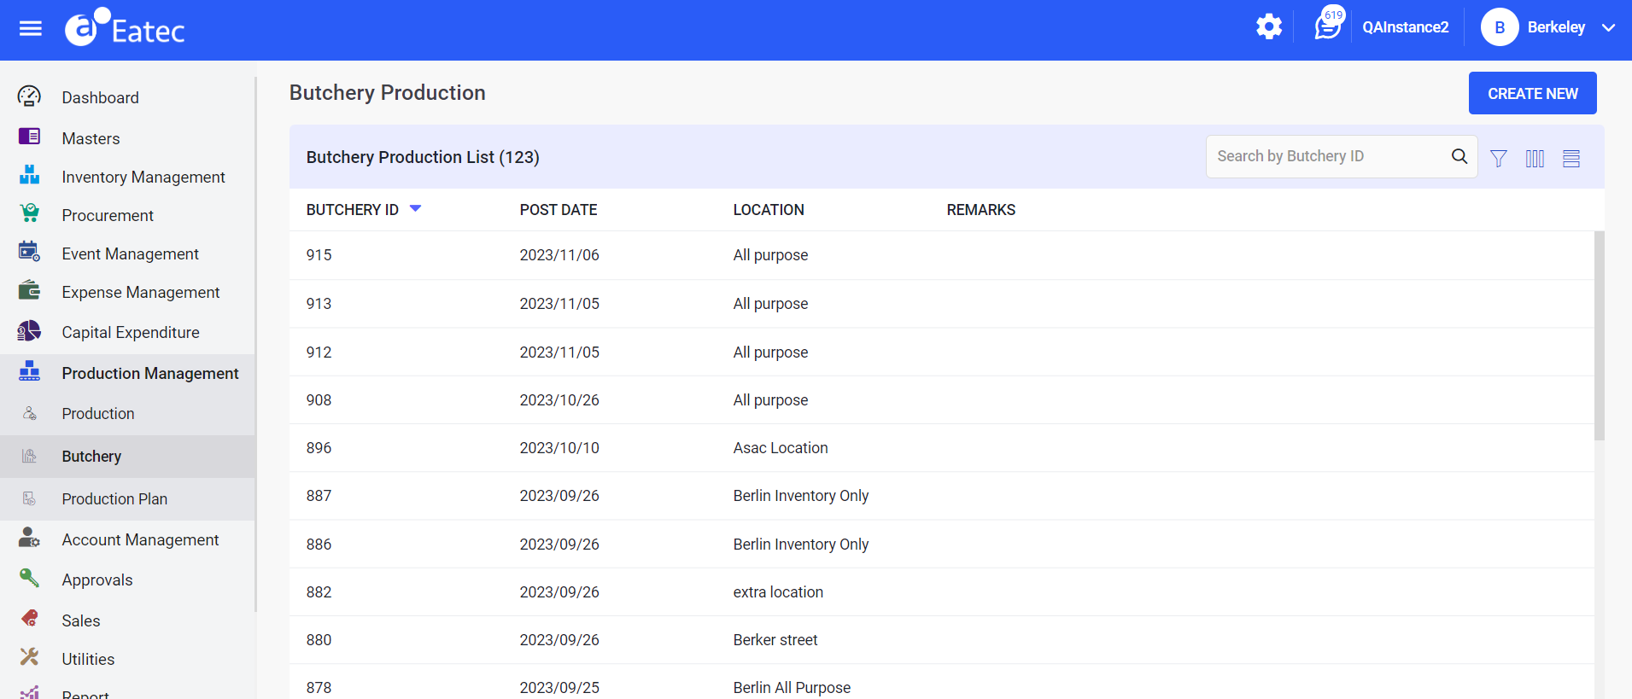Image resolution: width=1632 pixels, height=699 pixels.
Task: Focus the Search by Butchery ID field
Action: click(x=1328, y=156)
